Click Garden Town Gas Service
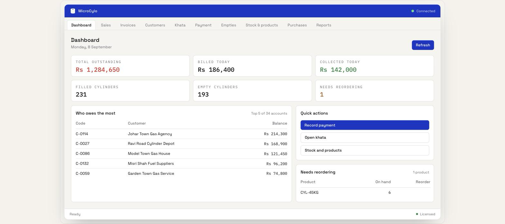505x224 pixels. tap(151, 173)
